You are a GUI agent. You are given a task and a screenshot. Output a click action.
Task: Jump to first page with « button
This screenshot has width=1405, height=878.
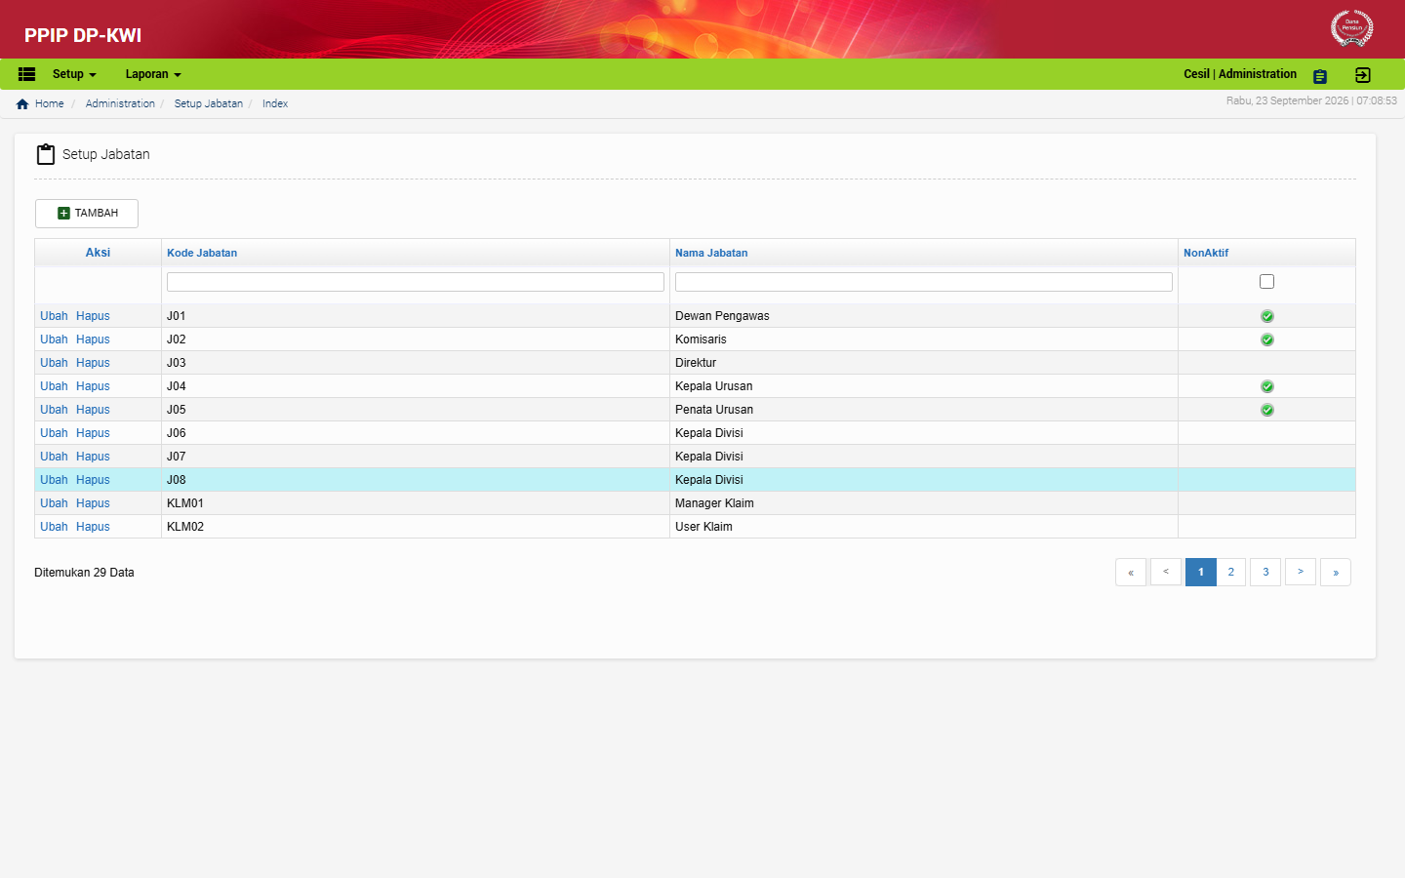1131,573
